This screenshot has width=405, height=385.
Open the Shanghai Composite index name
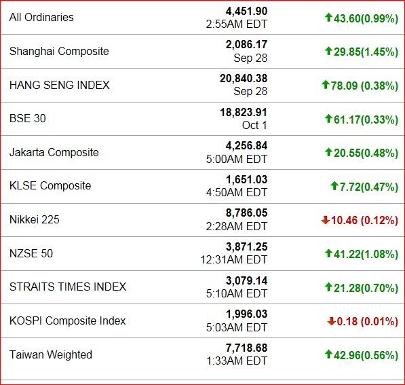(x=59, y=51)
